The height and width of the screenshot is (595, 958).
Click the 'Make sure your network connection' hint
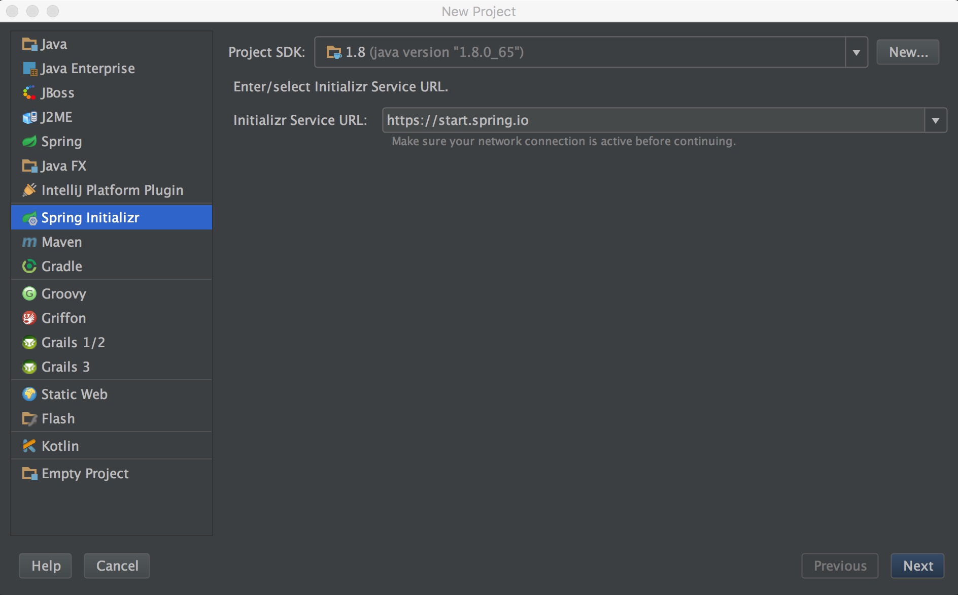point(564,141)
